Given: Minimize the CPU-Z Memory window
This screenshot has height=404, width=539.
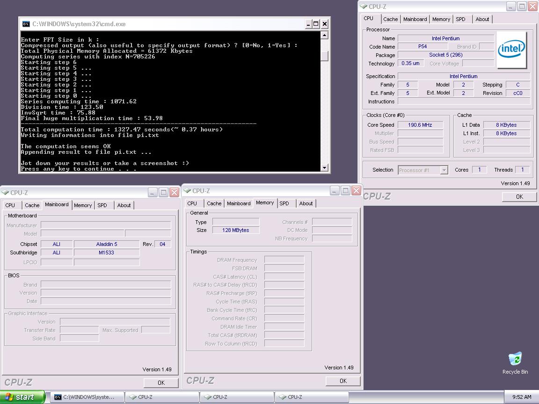Looking at the screenshot, I should (335, 190).
